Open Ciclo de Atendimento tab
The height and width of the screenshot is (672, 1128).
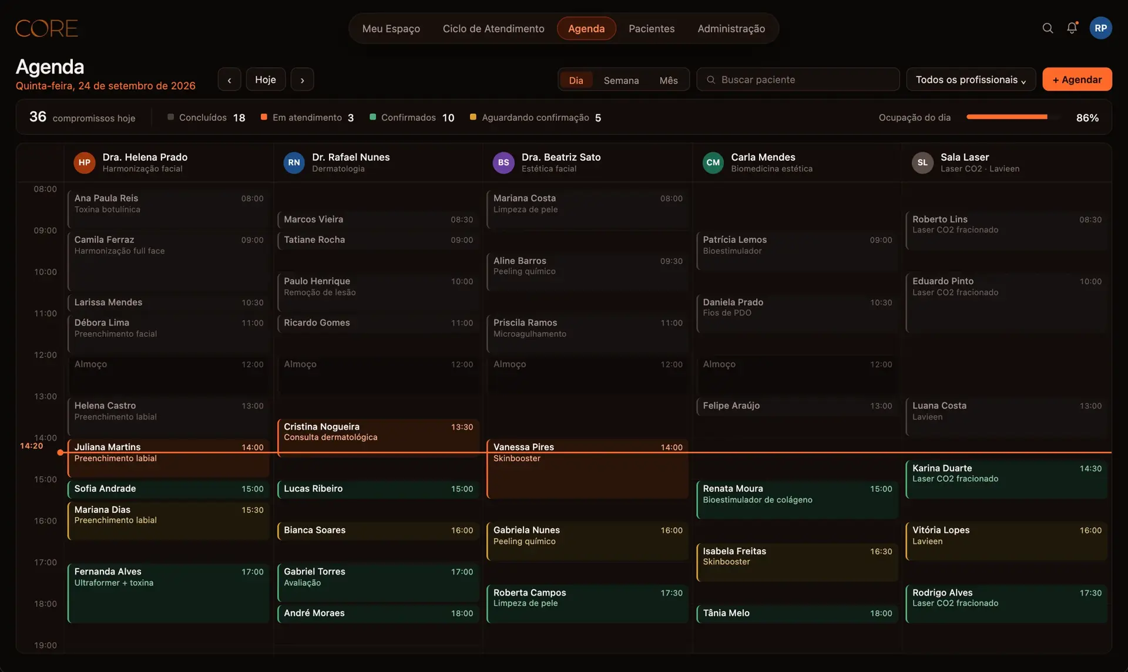pyautogui.click(x=493, y=28)
